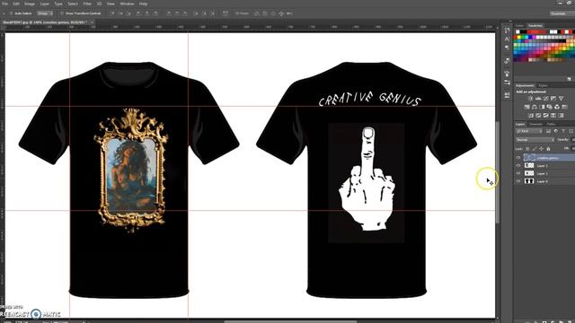575x323 pixels.
Task: Filter layers by adjustment layers icon
Action: [556, 131]
